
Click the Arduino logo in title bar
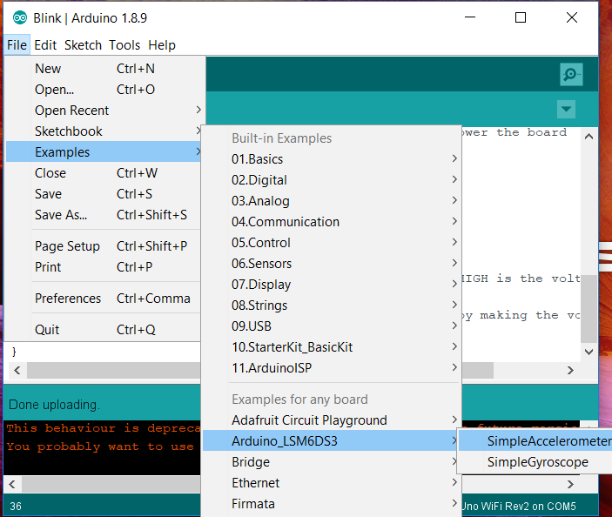point(20,18)
